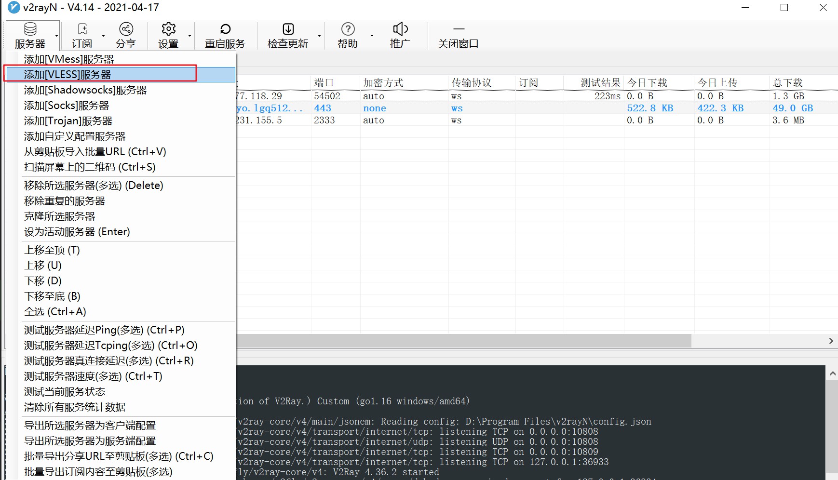Choose 测试服务器延迟Ping(多选) (Ctrl+P)
The image size is (838, 480).
tap(120, 330)
